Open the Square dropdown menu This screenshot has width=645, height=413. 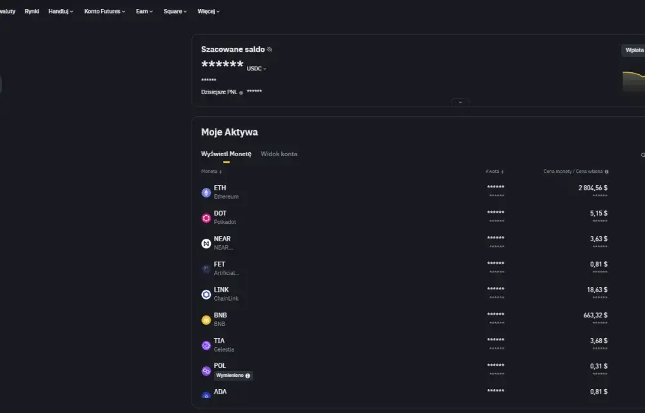[x=175, y=12]
